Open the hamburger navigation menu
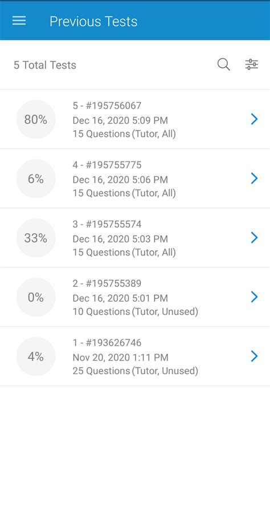Screen dimensions: 270x507 pyautogui.click(x=19, y=21)
